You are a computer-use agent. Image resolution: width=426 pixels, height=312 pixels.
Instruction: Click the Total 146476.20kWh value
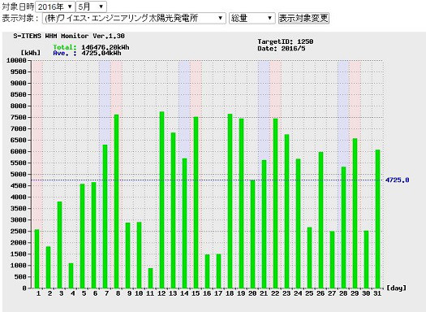105,47
